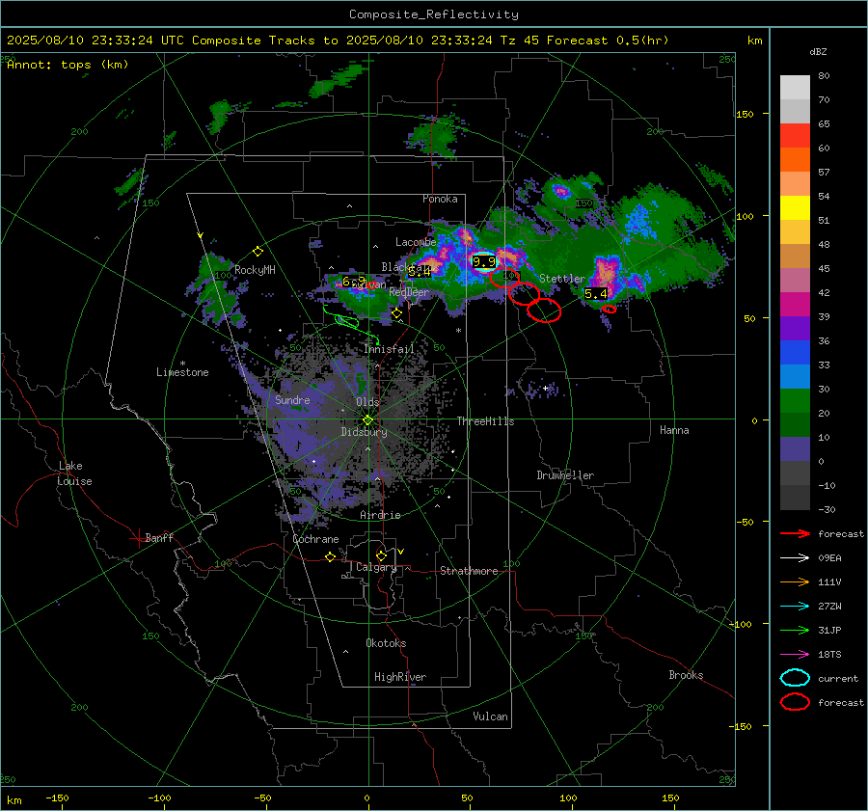
Task: Click the green swatch between 30 and 20 dBZ
Action: [x=795, y=401]
